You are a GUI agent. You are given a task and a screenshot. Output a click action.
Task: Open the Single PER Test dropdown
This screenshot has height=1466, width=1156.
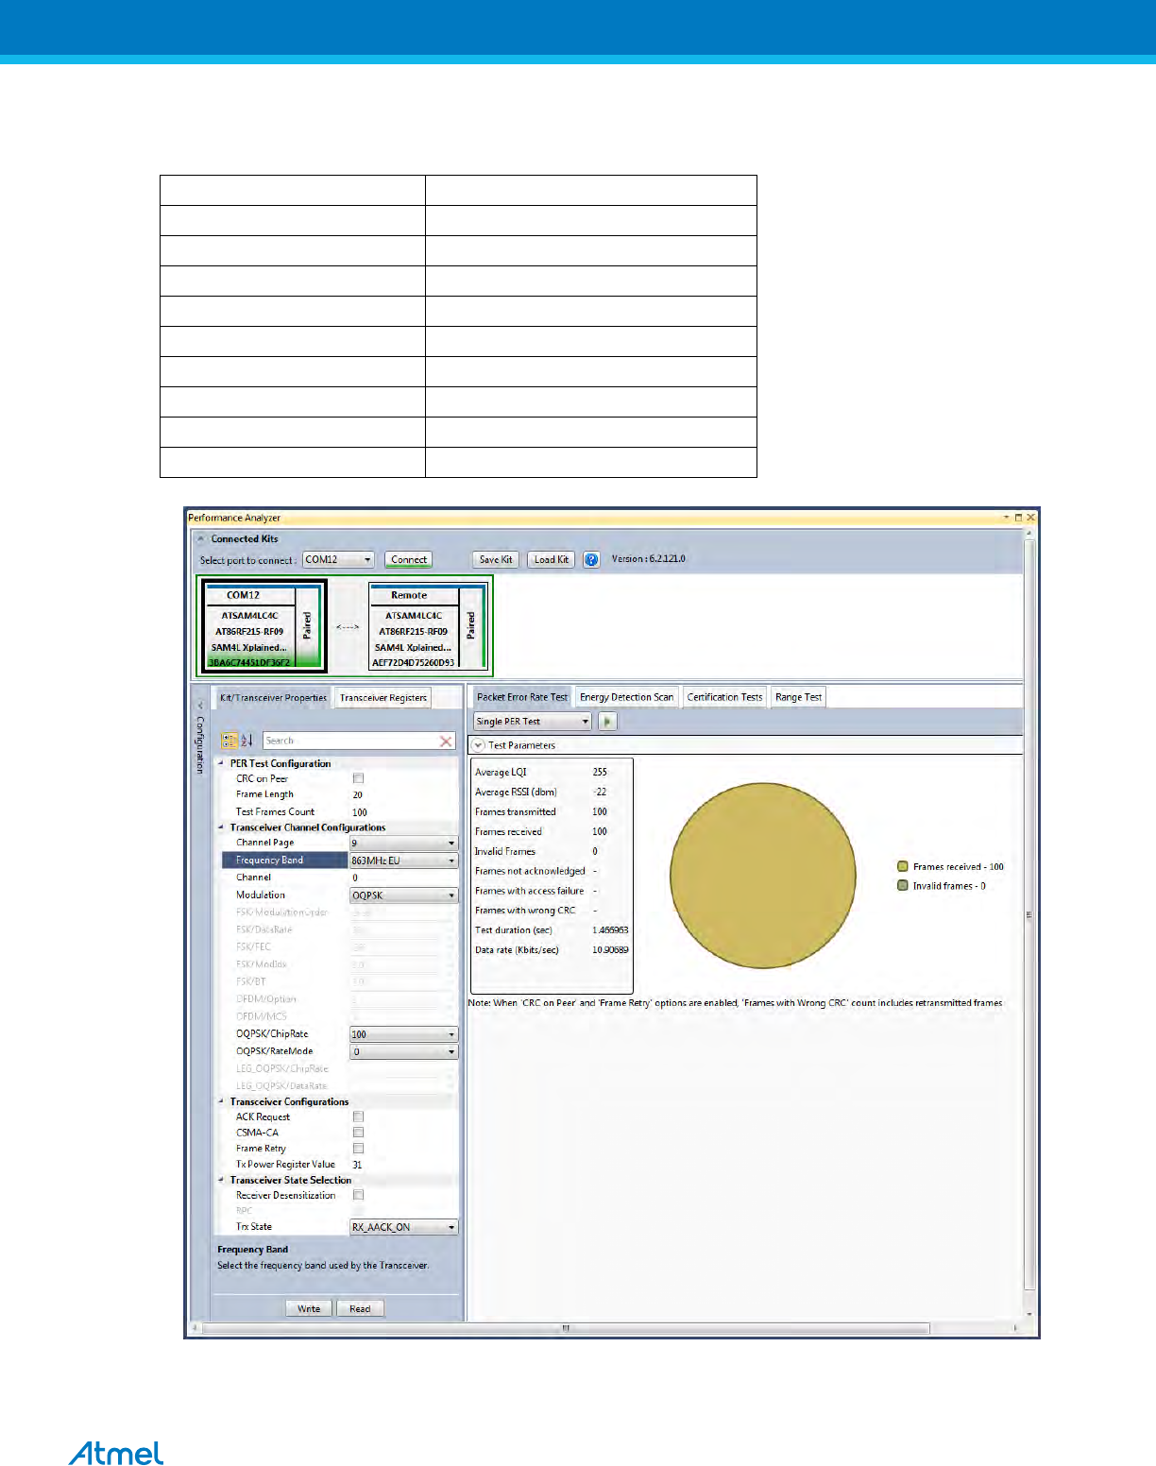(x=585, y=722)
